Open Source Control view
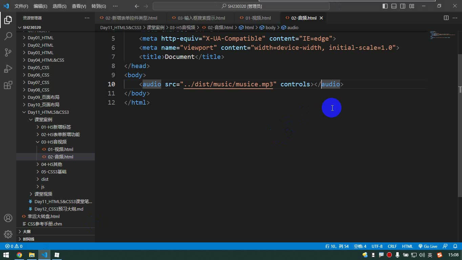462x260 pixels. (8, 52)
